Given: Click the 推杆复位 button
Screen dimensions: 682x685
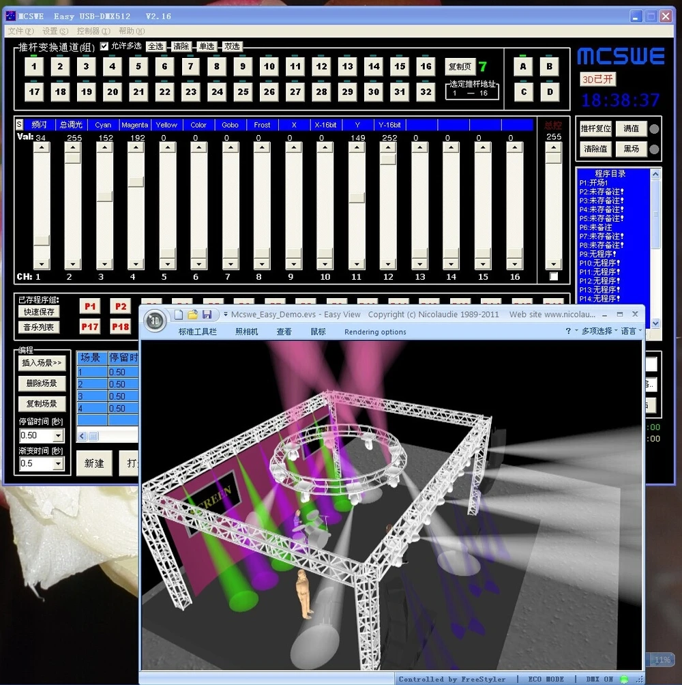Looking at the screenshot, I should (x=595, y=128).
